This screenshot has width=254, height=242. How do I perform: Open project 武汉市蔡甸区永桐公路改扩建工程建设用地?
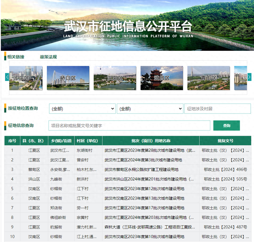[x=141, y=169]
